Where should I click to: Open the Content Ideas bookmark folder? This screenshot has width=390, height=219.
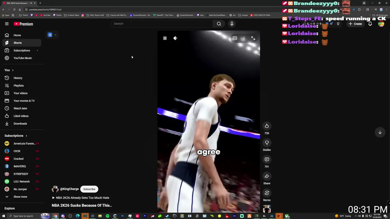tap(71, 15)
